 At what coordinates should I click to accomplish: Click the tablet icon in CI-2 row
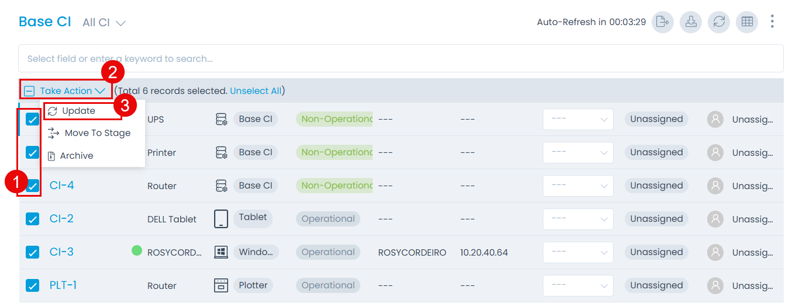(221, 219)
